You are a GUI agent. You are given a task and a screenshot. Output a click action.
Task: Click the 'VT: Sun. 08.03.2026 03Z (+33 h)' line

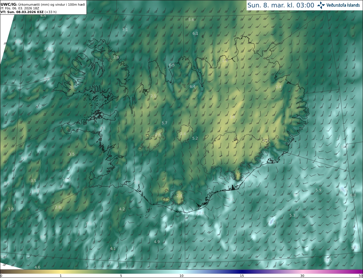coord(29,12)
